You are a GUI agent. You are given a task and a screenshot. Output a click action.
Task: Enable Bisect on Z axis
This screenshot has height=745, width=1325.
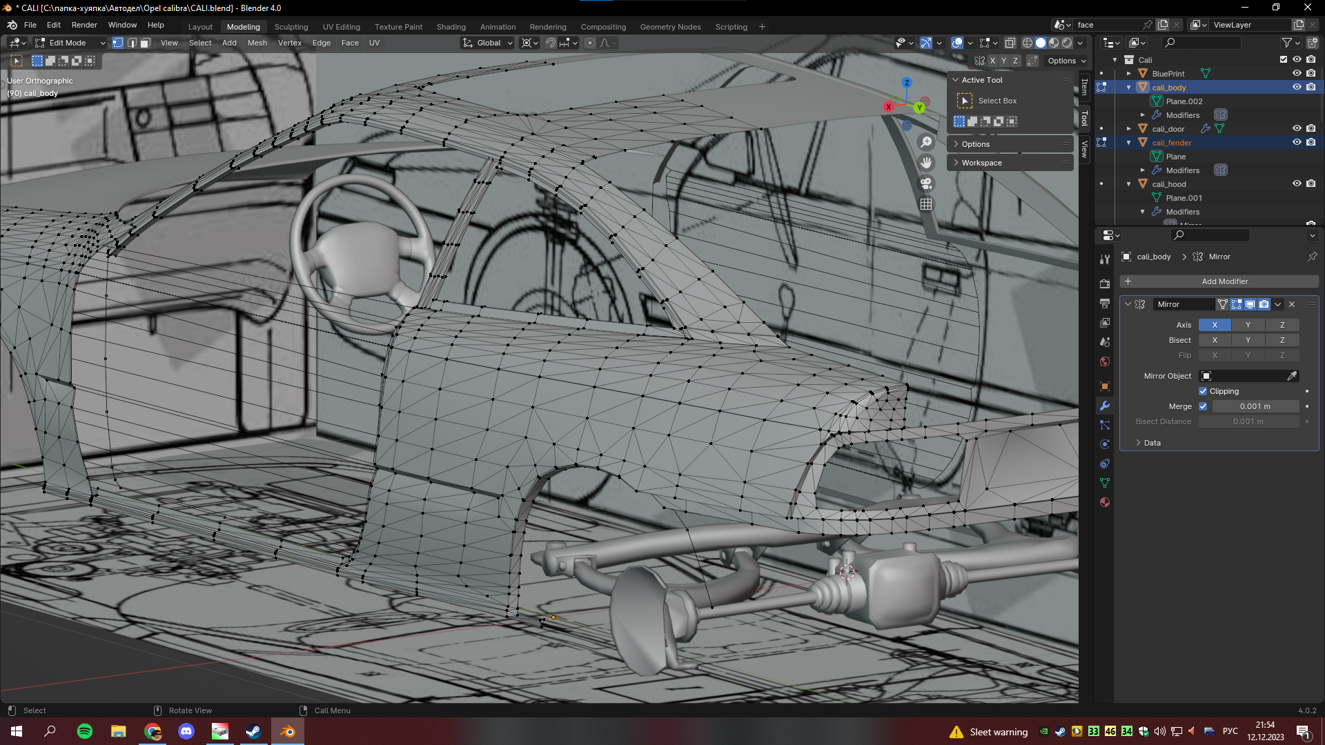tap(1282, 340)
